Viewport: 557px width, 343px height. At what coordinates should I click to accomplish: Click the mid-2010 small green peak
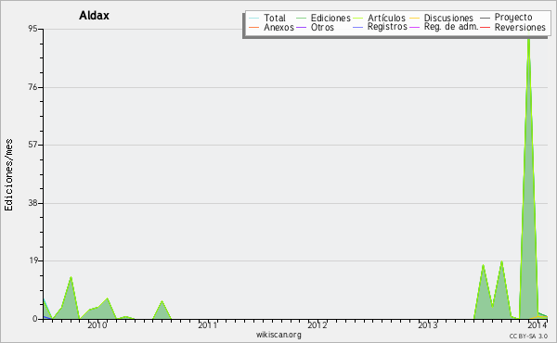[162, 310]
